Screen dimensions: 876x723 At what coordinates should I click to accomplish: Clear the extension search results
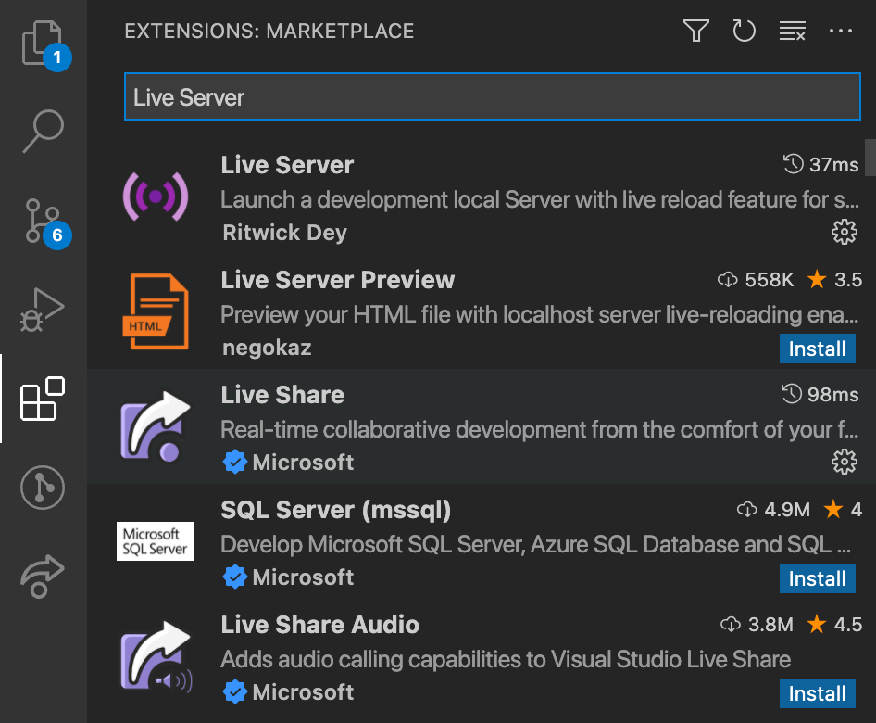point(793,31)
